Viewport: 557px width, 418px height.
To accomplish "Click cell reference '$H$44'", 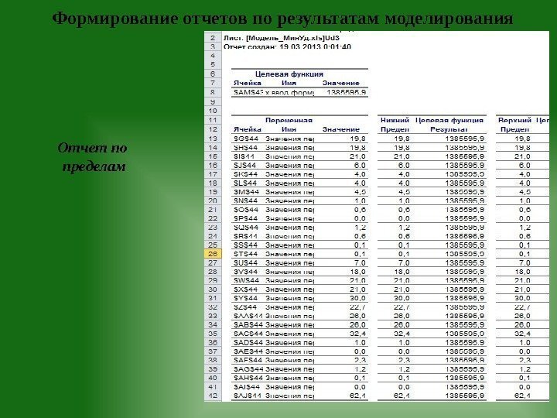I will pos(246,148).
